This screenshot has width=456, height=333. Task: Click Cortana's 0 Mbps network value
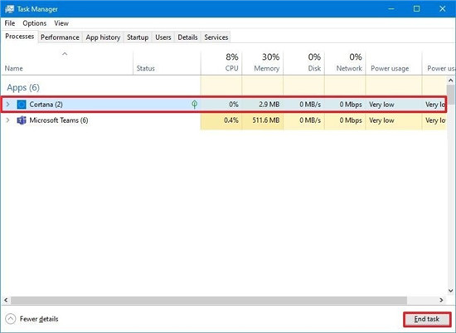tap(351, 105)
